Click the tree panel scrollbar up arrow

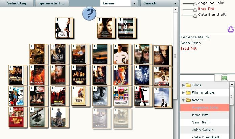pyautogui.click(x=232, y=85)
